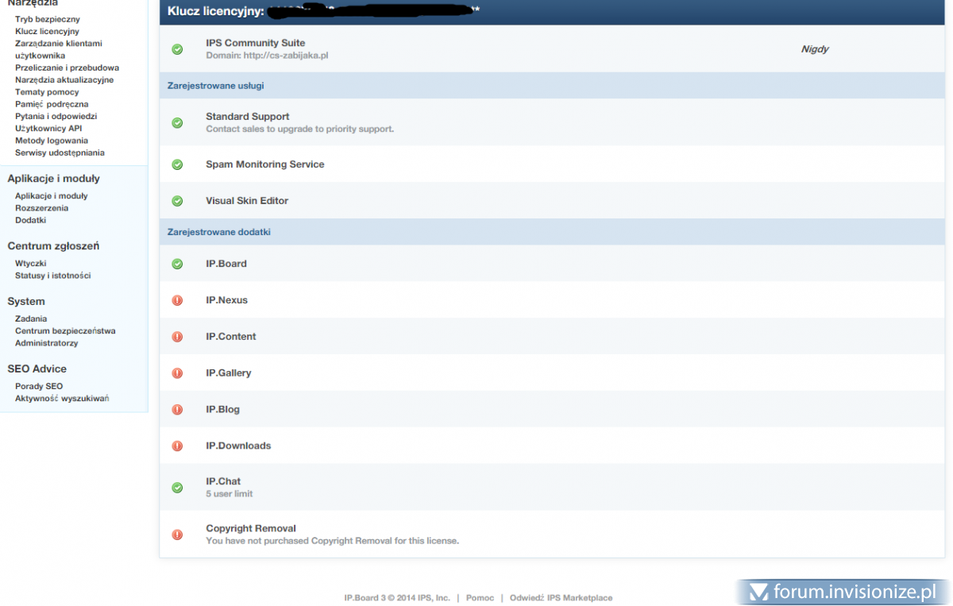Open Tryb bezpieczny in the sidebar
The height and width of the screenshot is (606, 953).
pyautogui.click(x=47, y=19)
